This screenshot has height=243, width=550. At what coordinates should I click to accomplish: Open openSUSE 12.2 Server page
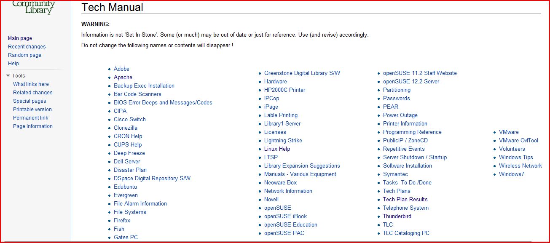point(411,82)
